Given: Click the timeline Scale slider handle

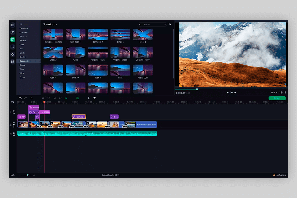Looking at the screenshot, I should click(28, 175).
